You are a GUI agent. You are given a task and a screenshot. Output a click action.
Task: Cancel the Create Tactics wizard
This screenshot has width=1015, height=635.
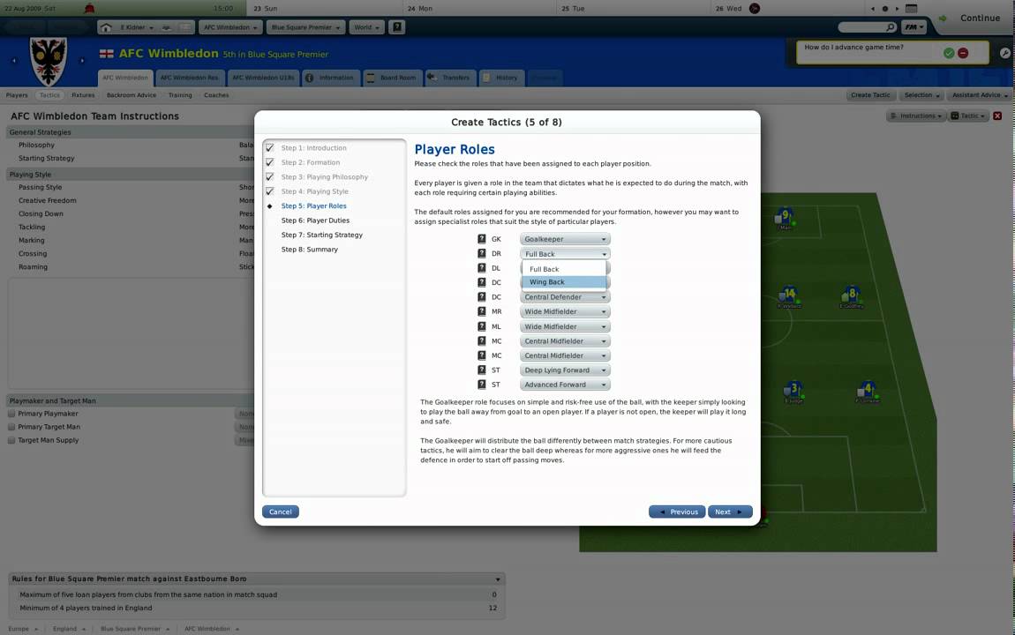(281, 512)
